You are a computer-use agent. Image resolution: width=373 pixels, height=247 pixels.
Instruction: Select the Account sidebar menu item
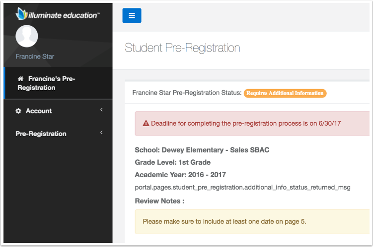[58, 111]
